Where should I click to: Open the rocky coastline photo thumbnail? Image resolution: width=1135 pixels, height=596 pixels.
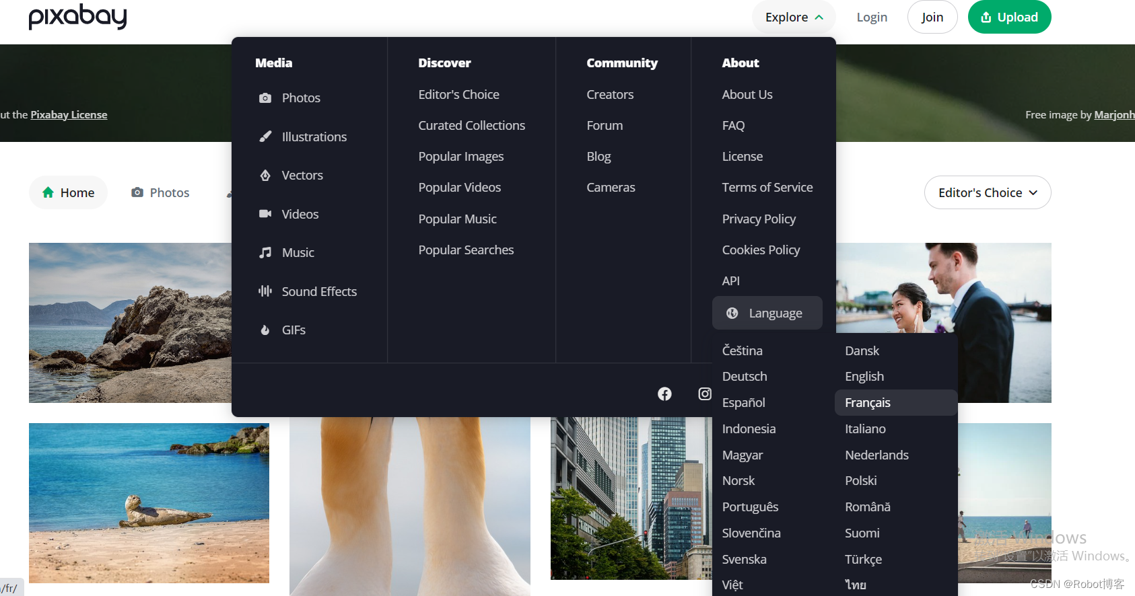click(130, 323)
